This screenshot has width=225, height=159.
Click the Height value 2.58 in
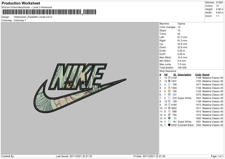(219, 9)
